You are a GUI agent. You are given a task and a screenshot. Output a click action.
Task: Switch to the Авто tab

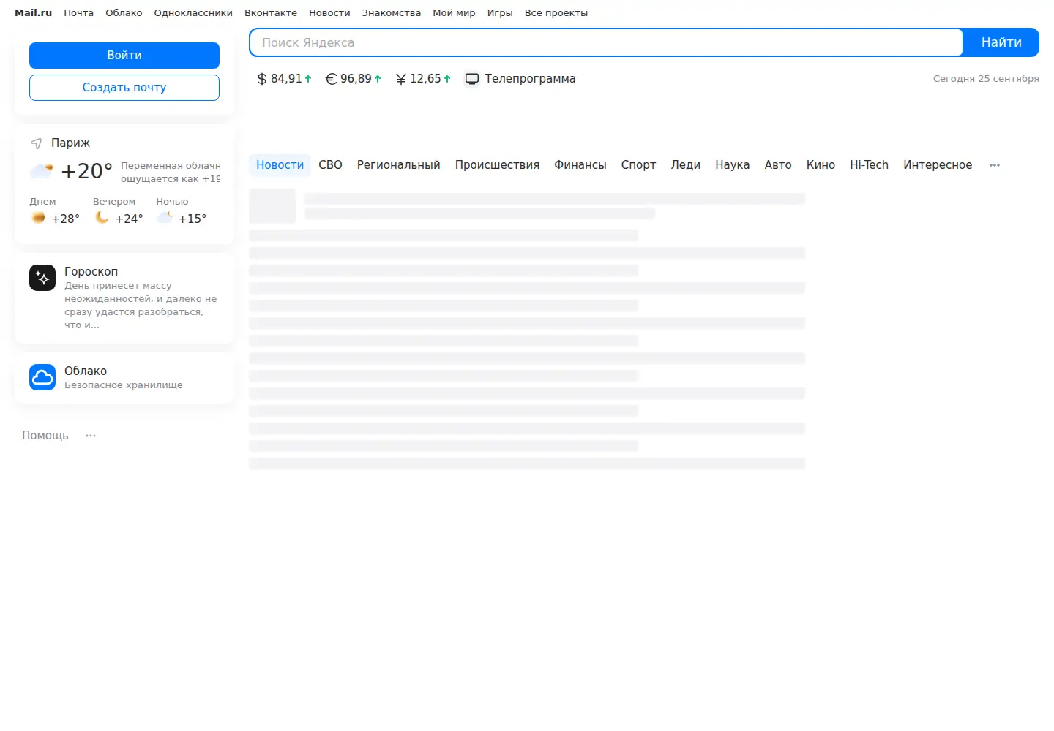(x=778, y=165)
